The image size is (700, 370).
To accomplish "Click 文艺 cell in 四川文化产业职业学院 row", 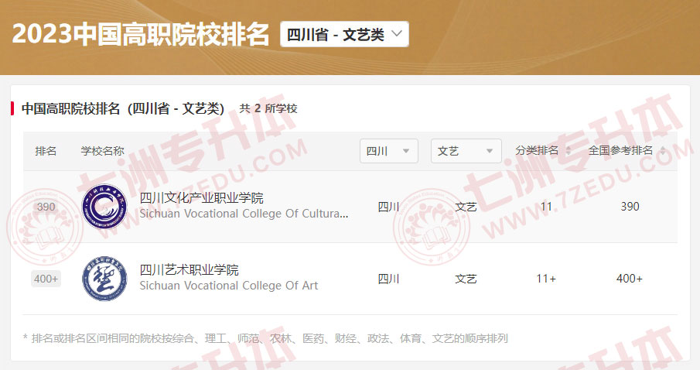I will (466, 207).
